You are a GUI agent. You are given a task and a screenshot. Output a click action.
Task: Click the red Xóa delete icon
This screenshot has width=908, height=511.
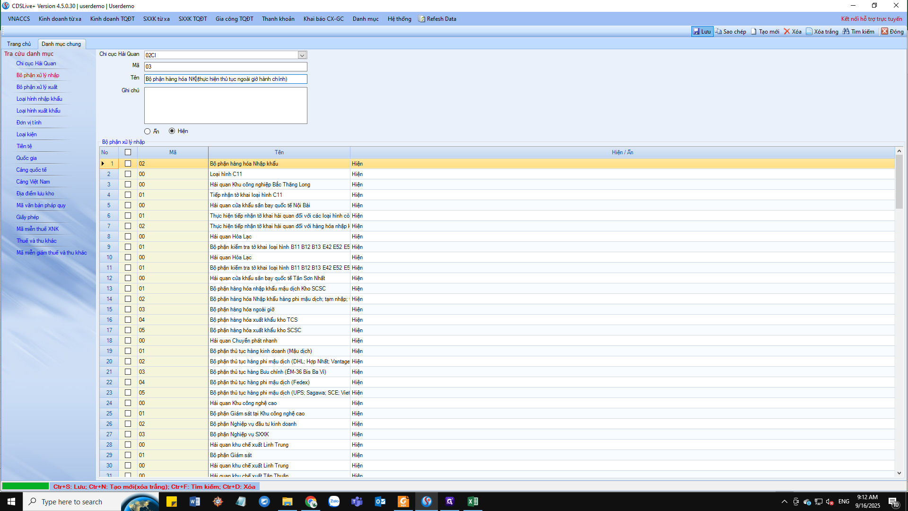(x=787, y=32)
